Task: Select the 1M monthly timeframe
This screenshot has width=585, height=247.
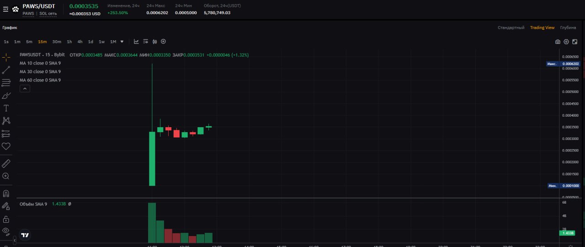Action: click(x=113, y=42)
